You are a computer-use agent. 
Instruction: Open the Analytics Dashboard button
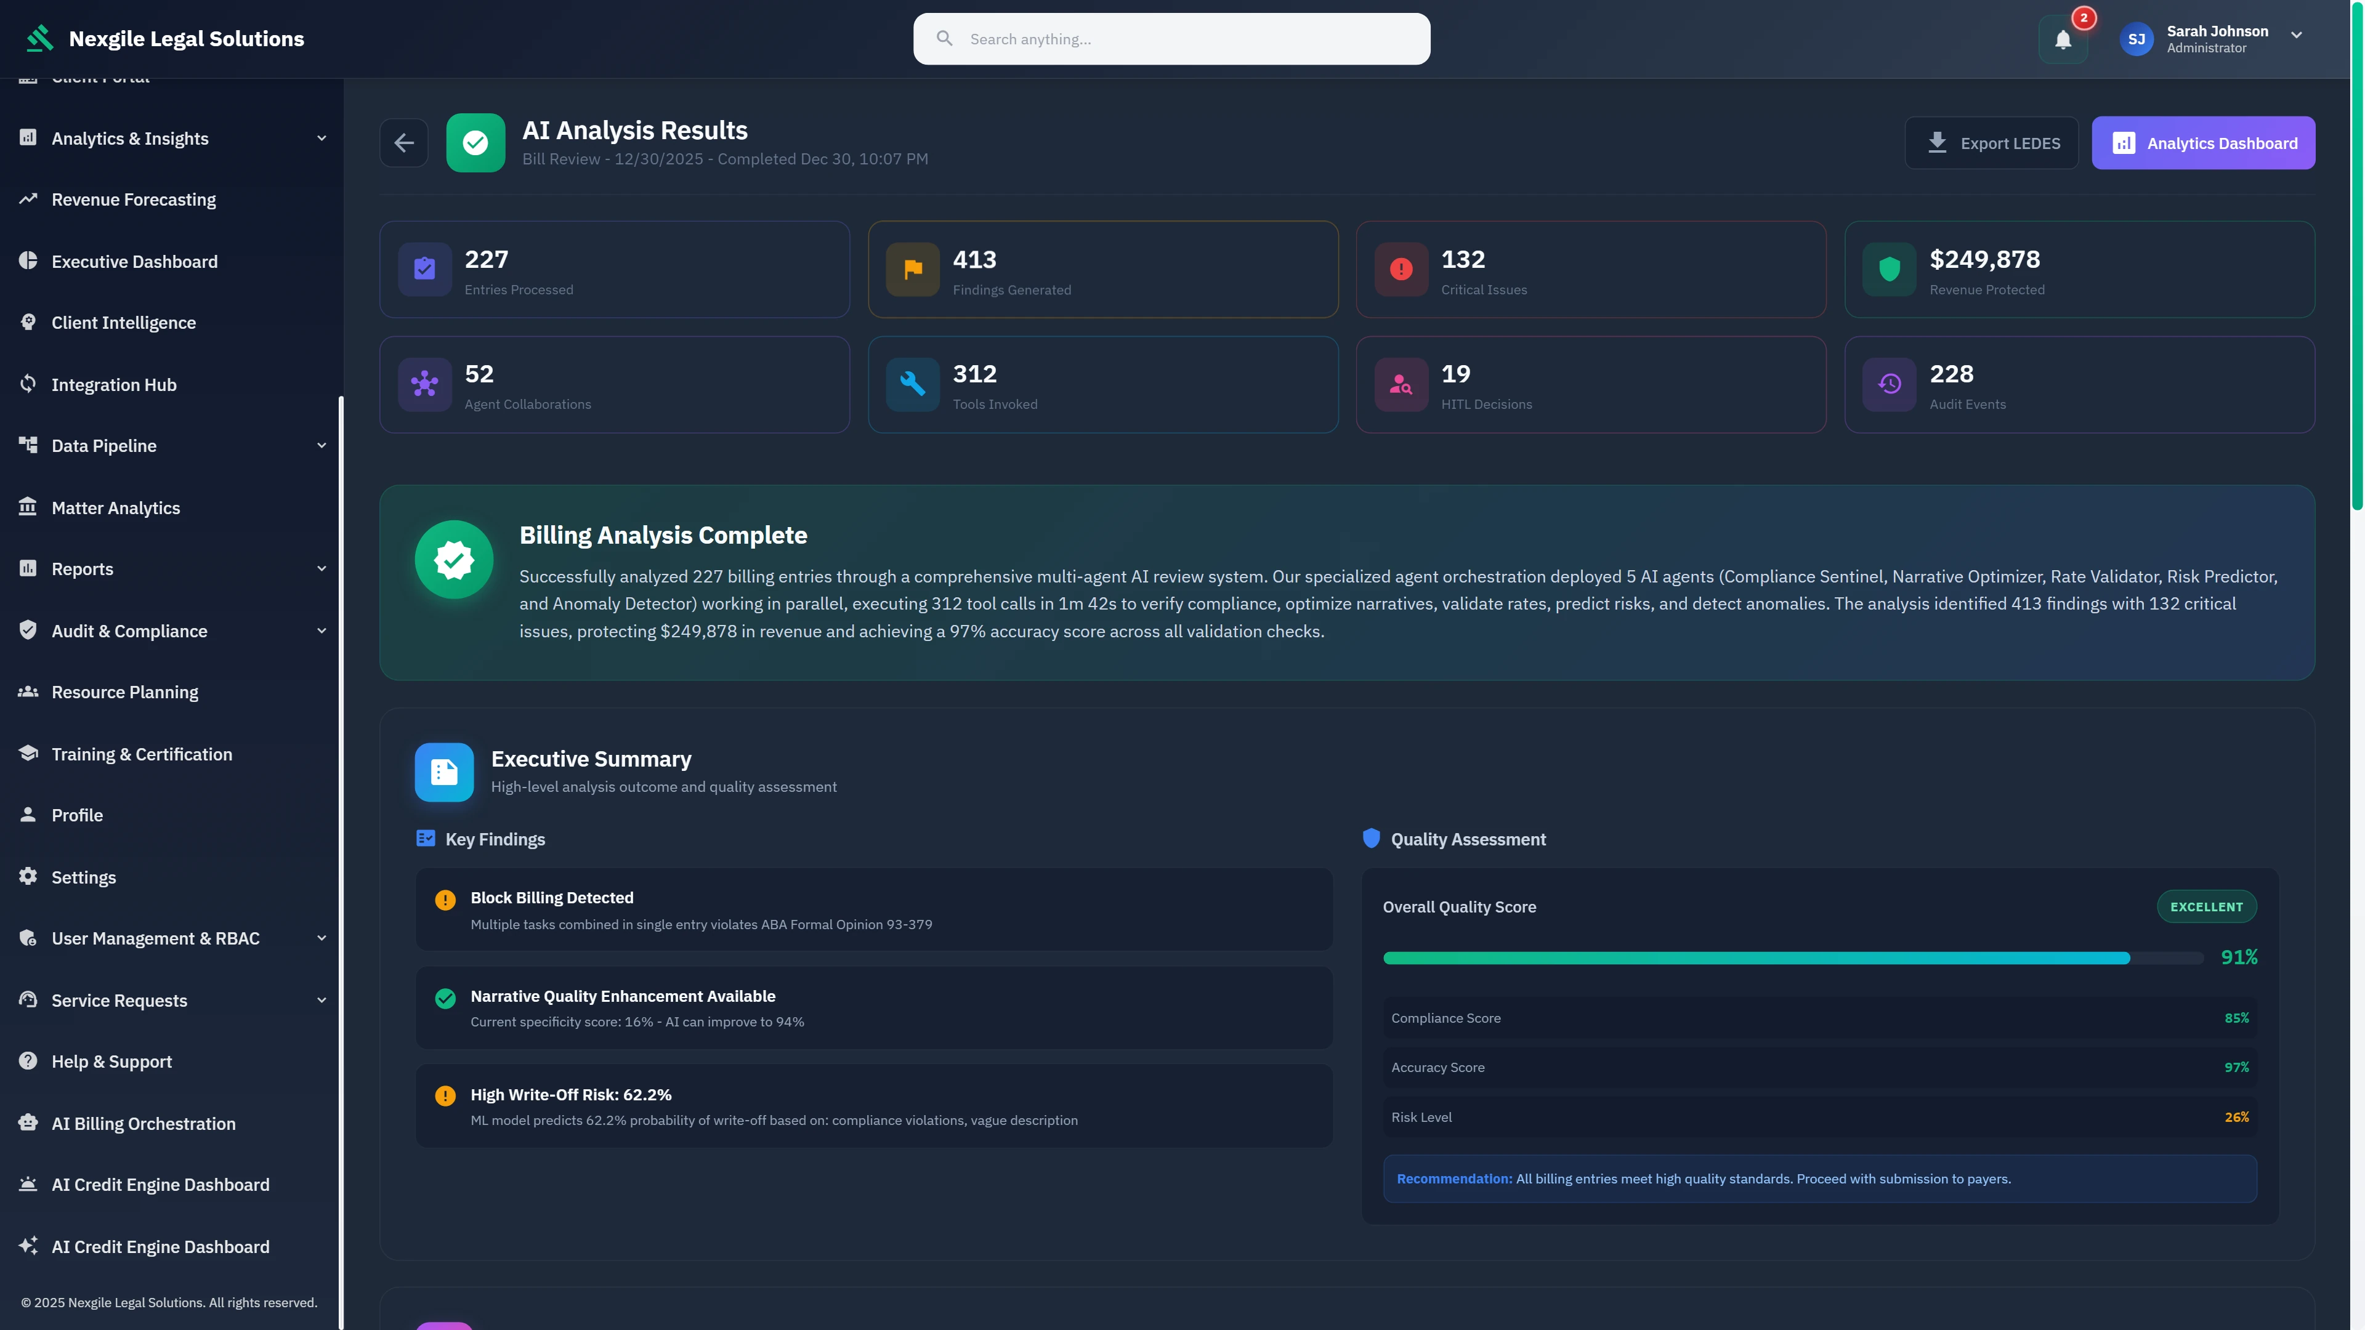[x=2204, y=142]
